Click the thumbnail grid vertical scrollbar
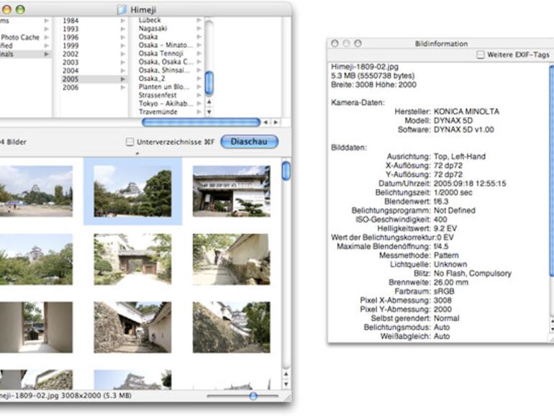This screenshot has height=416, width=554. [286, 171]
